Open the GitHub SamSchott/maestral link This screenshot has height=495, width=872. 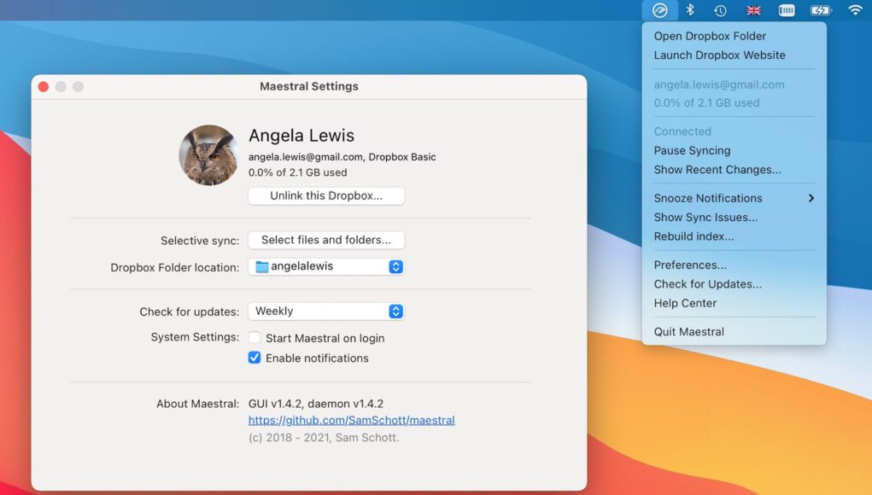pyautogui.click(x=352, y=421)
